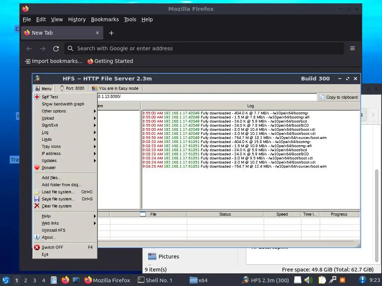Open Getting Started bookmark

[110, 61]
